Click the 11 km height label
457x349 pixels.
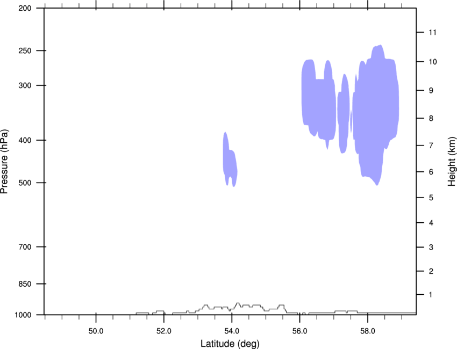(432, 32)
